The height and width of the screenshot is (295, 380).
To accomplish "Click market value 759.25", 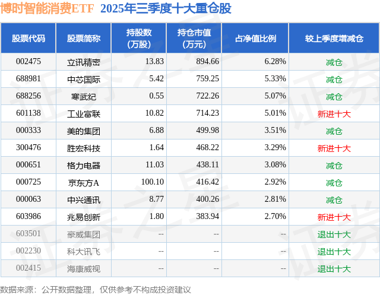I will point(207,79).
